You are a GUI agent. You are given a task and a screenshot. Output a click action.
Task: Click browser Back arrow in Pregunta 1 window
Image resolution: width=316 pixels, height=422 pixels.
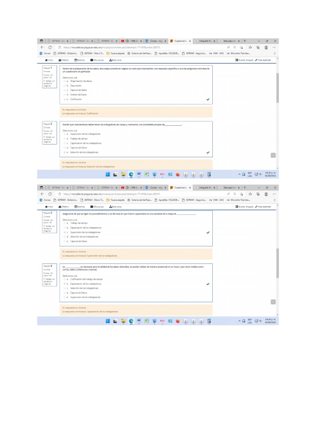(42, 47)
